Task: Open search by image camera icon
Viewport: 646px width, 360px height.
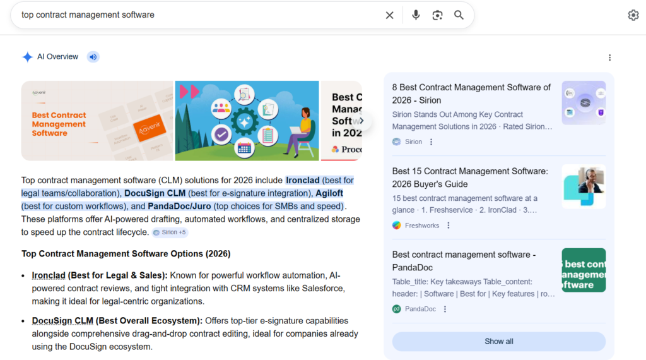Action: click(437, 15)
